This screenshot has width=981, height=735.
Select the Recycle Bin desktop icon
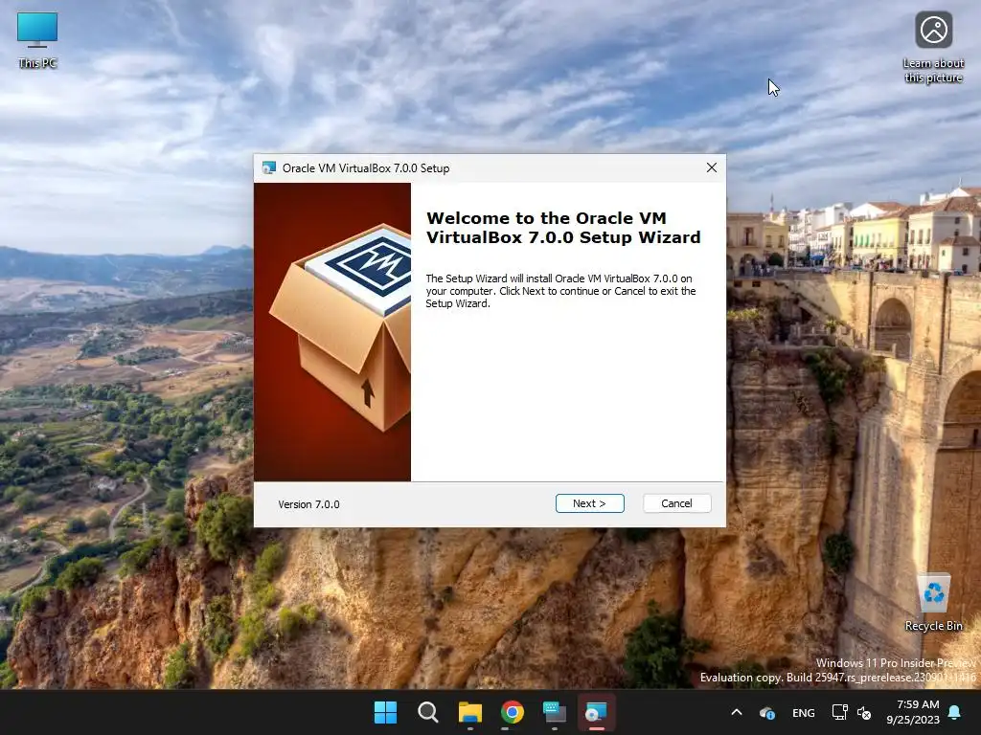click(933, 603)
